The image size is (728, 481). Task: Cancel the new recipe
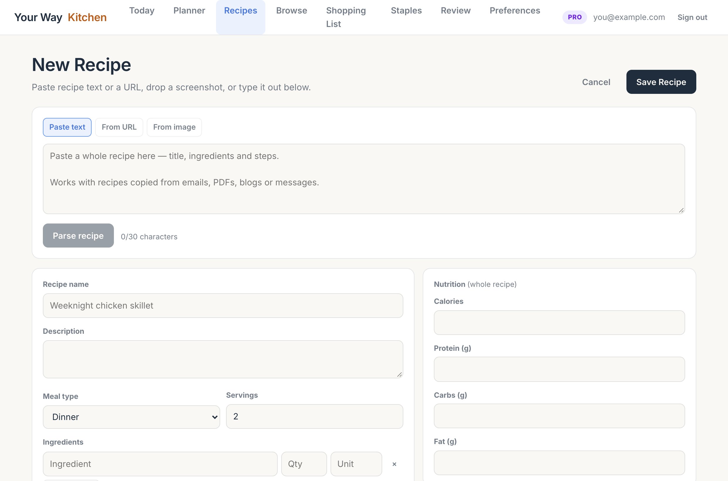(596, 82)
